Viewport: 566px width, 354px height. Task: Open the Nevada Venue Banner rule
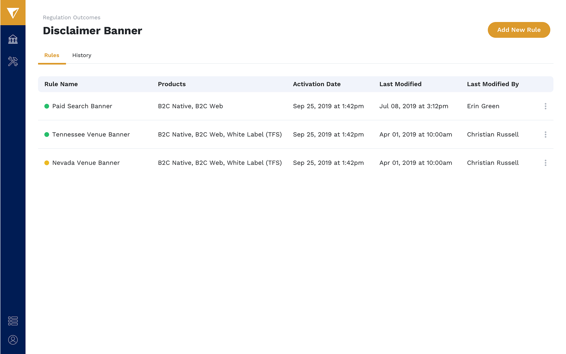[x=86, y=163]
